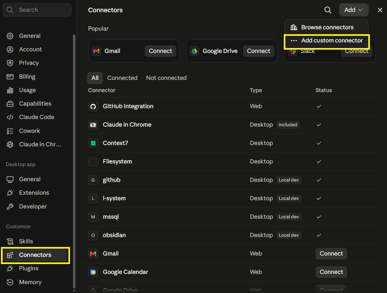Click the Account person icon
The width and height of the screenshot is (387, 293).
point(10,49)
